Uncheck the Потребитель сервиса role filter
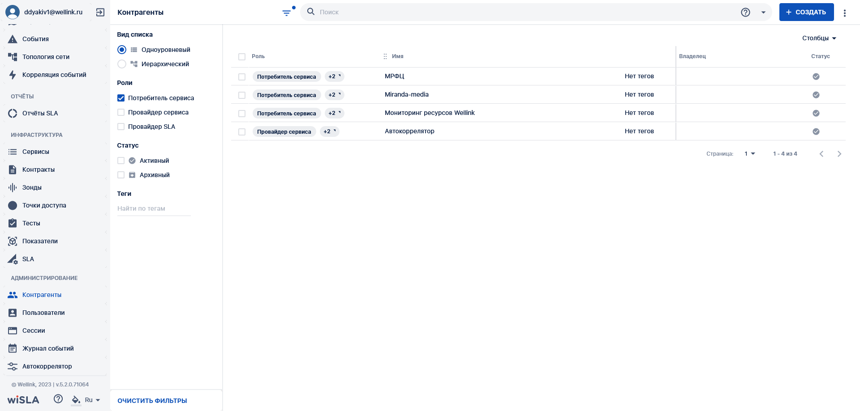The image size is (860, 411). click(121, 98)
